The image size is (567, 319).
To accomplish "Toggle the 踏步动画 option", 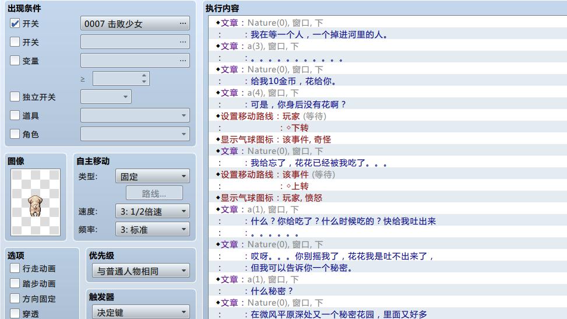I will pos(15,283).
